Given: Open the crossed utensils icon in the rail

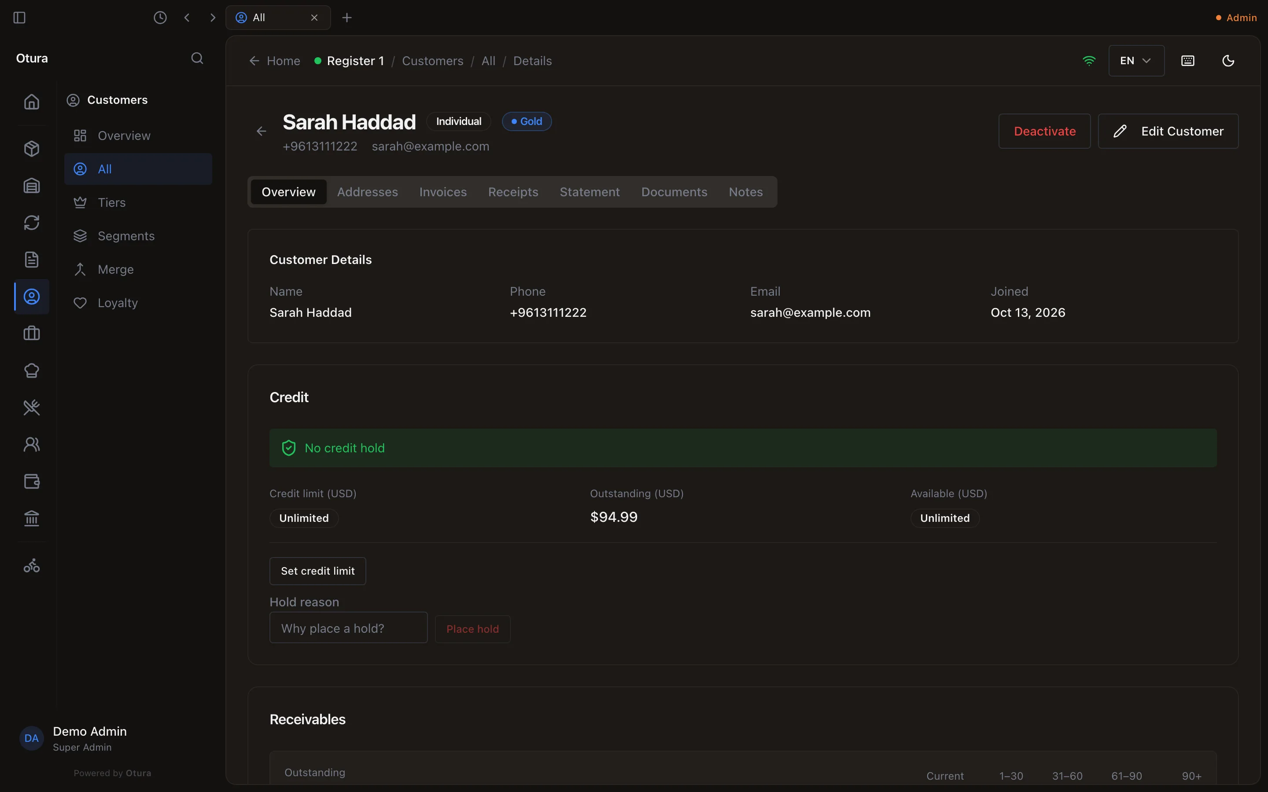Looking at the screenshot, I should click(31, 407).
